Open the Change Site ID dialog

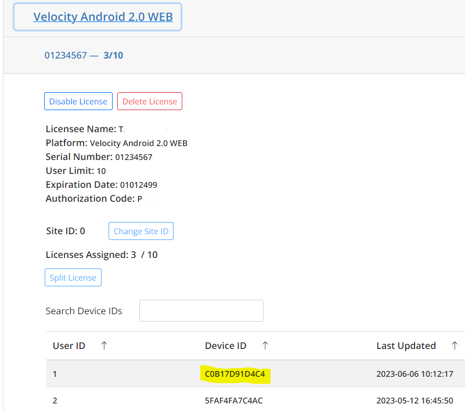140,231
